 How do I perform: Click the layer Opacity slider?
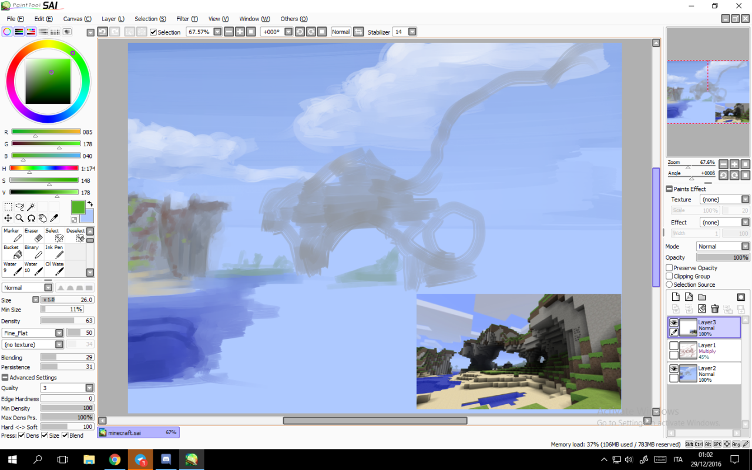pos(723,257)
